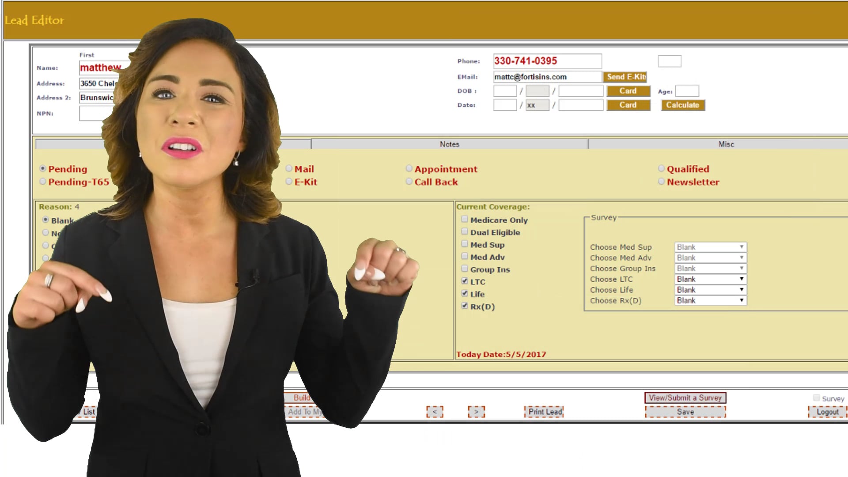Choose the E-Kit radio option
The width and height of the screenshot is (848, 477).
(x=289, y=182)
